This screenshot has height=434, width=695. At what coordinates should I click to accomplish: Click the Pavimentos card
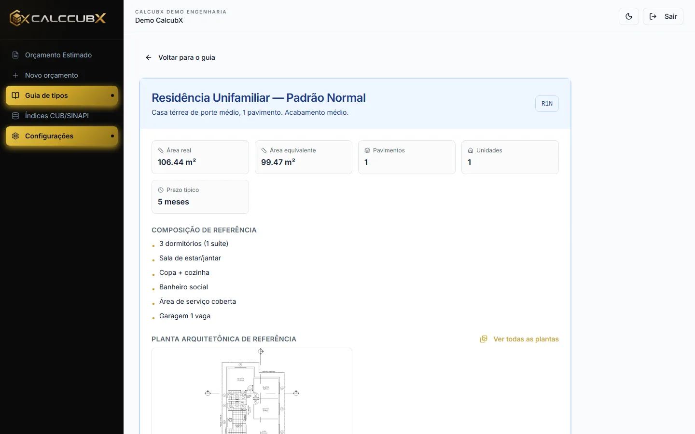[x=407, y=157]
